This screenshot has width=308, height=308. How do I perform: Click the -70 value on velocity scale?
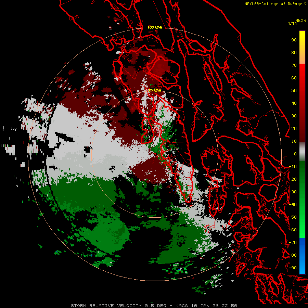click(x=293, y=243)
